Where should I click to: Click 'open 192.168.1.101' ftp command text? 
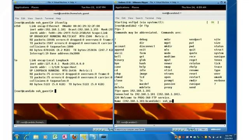[136, 91]
